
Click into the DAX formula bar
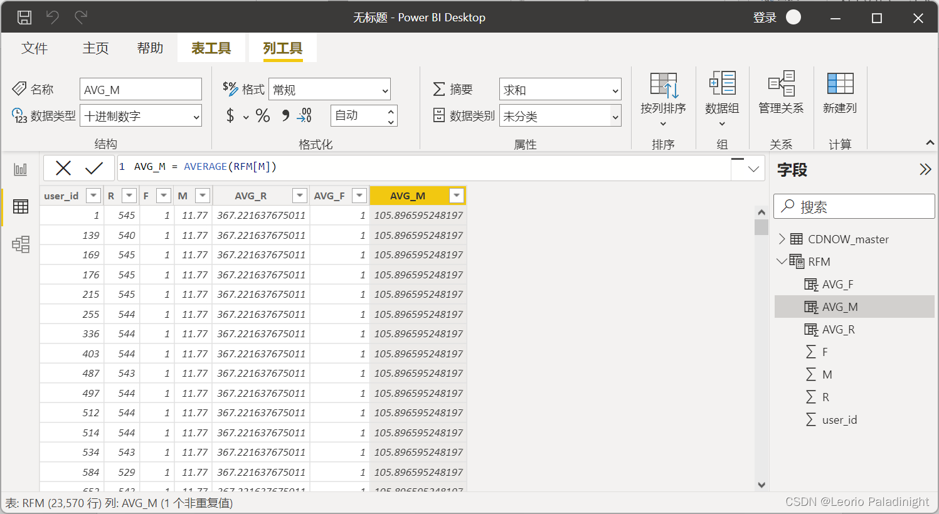pyautogui.click(x=424, y=167)
